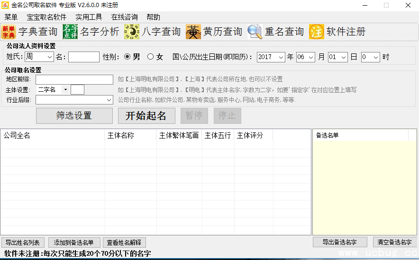Open the 字典查询 dictionary lookup tool
The image size is (419, 260).
tap(29, 32)
